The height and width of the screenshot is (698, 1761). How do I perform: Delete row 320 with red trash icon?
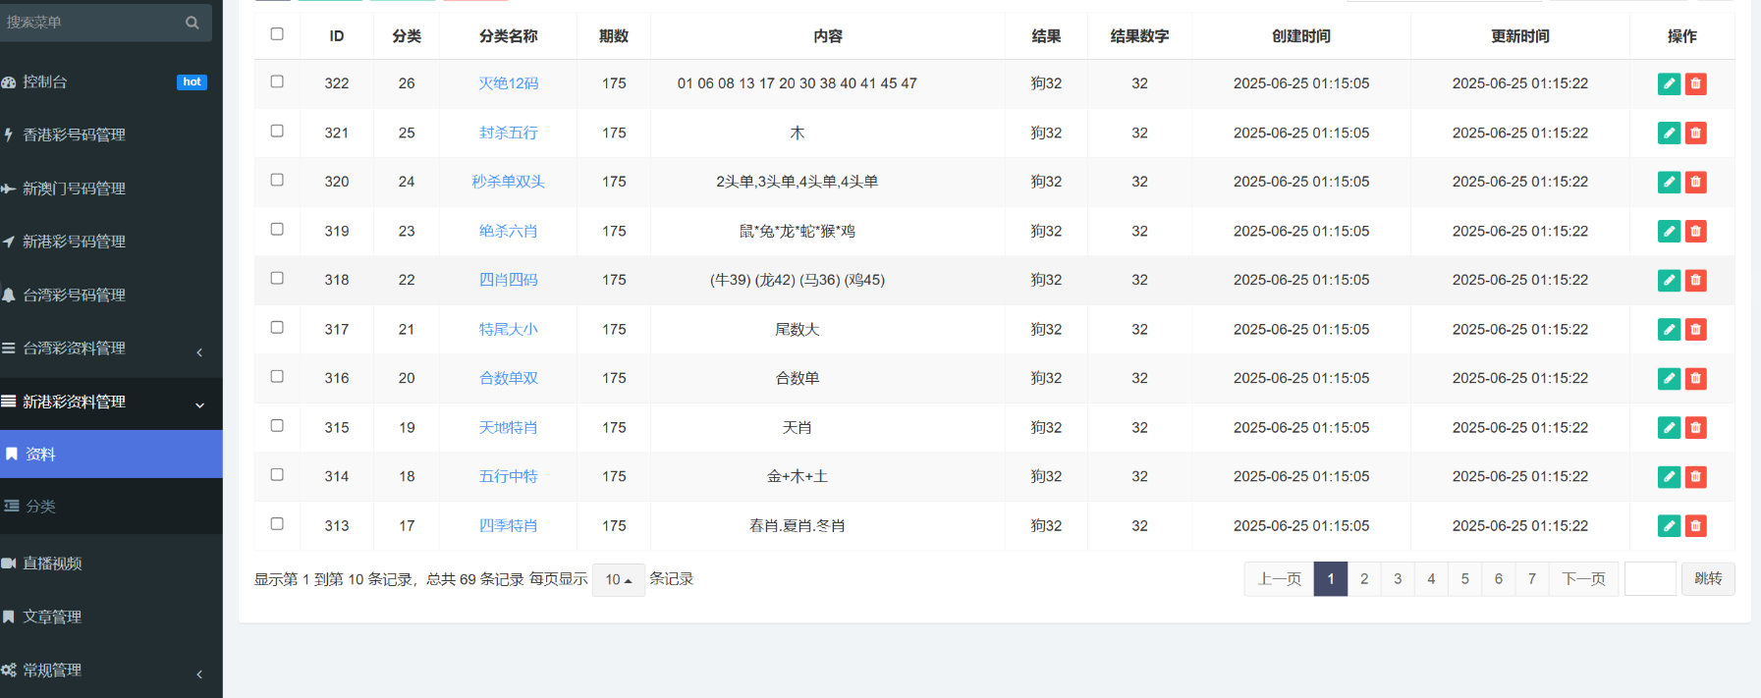point(1695,182)
